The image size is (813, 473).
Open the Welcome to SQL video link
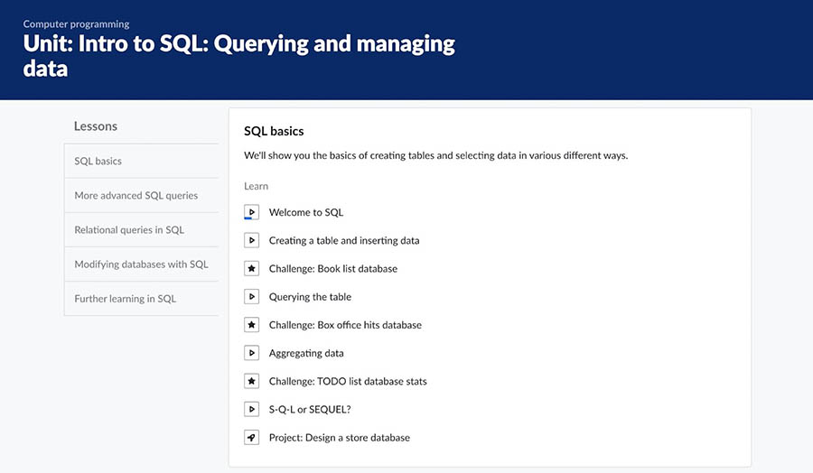tap(306, 212)
